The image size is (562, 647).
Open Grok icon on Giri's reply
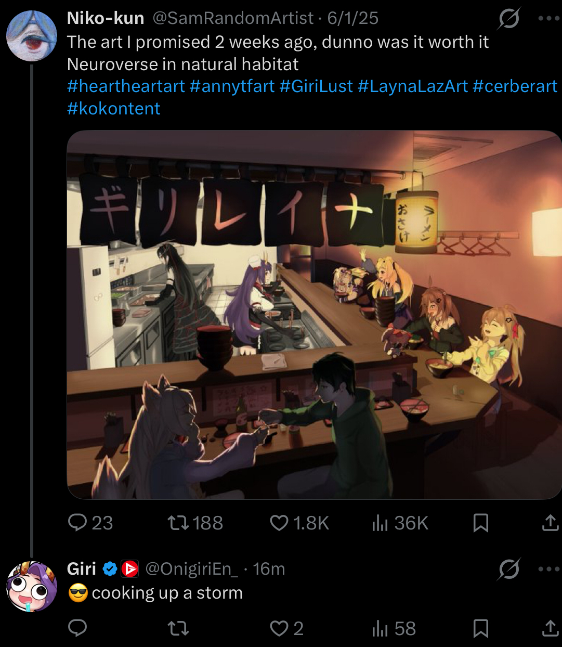(x=509, y=570)
